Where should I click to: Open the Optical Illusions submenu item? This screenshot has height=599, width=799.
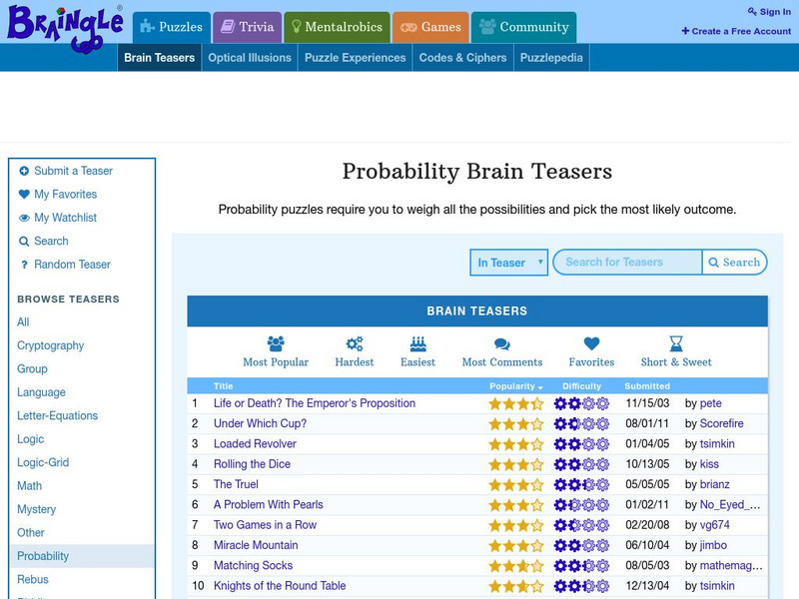250,58
